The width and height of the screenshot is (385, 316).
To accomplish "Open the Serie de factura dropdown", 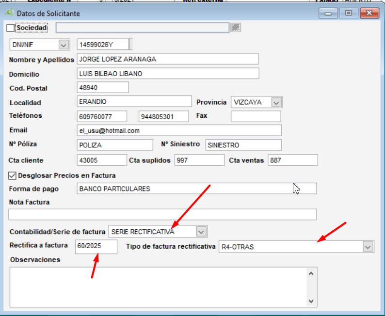I will coord(201,232).
